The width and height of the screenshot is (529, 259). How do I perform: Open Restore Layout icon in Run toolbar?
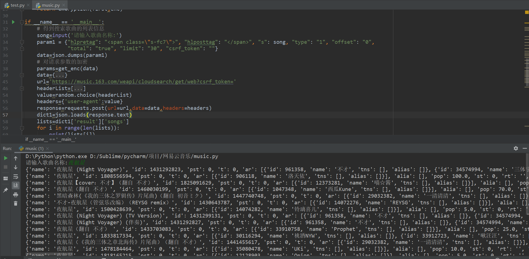point(6,178)
